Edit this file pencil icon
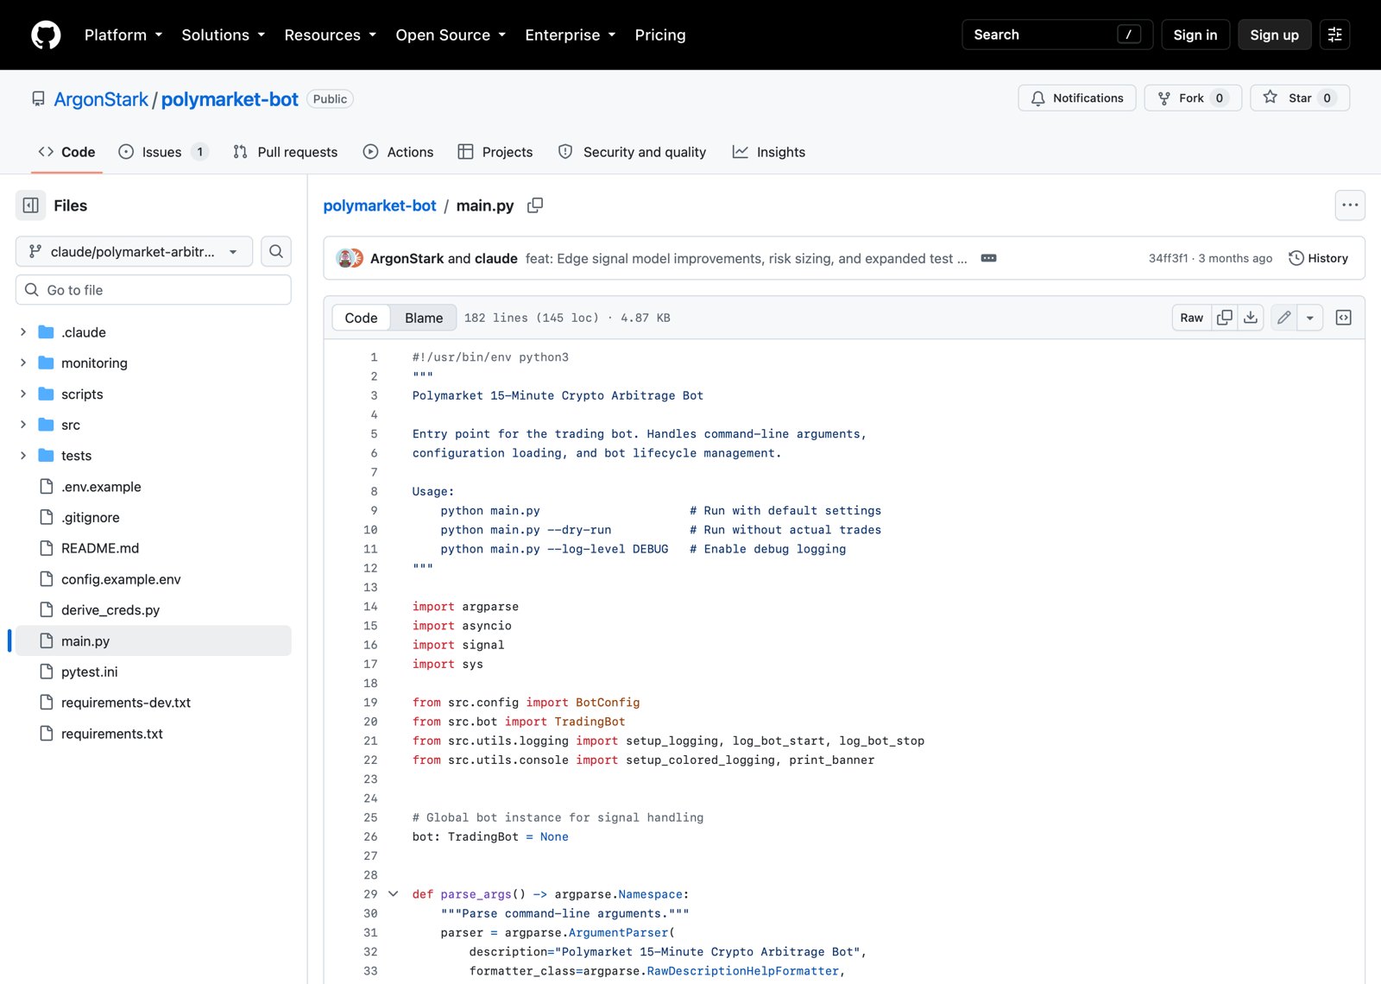 pos(1284,318)
